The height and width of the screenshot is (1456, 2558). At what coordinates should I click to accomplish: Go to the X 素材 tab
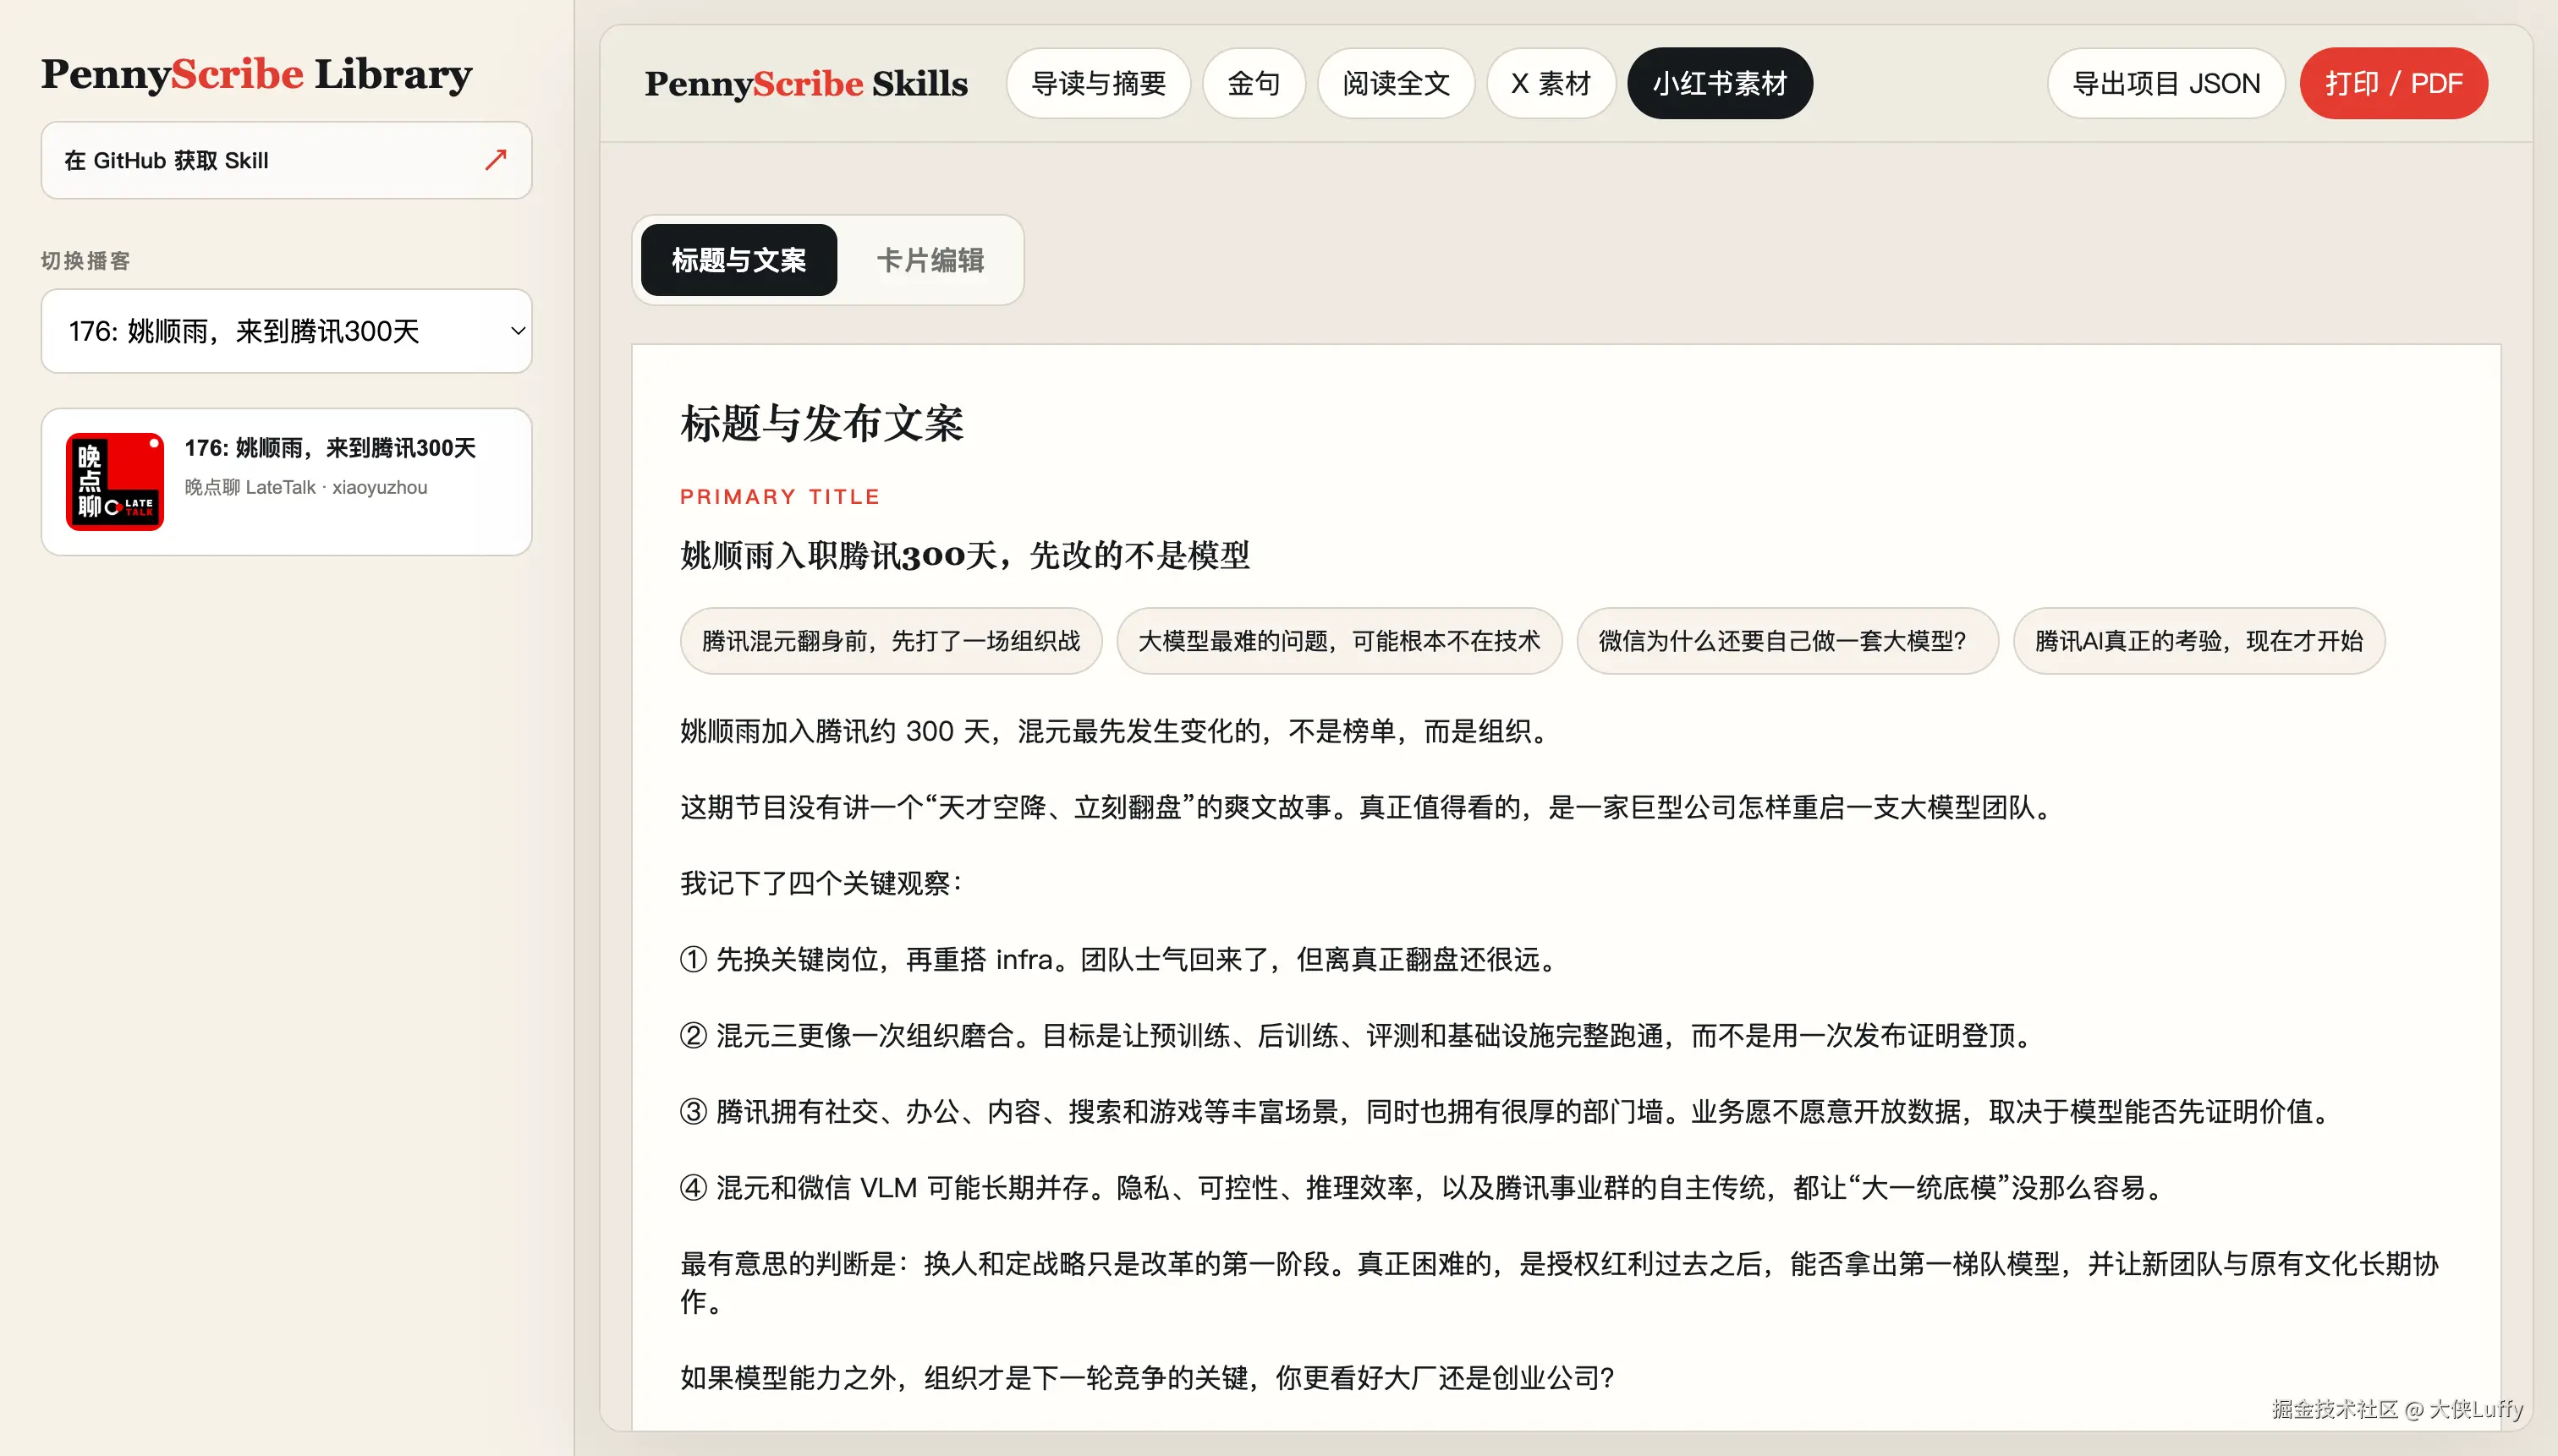(1551, 83)
